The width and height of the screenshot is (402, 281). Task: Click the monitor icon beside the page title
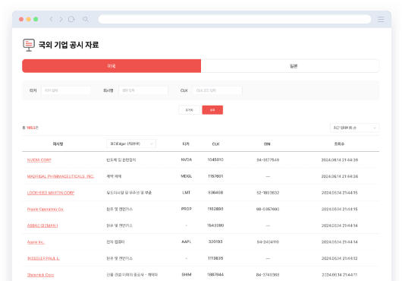click(29, 45)
